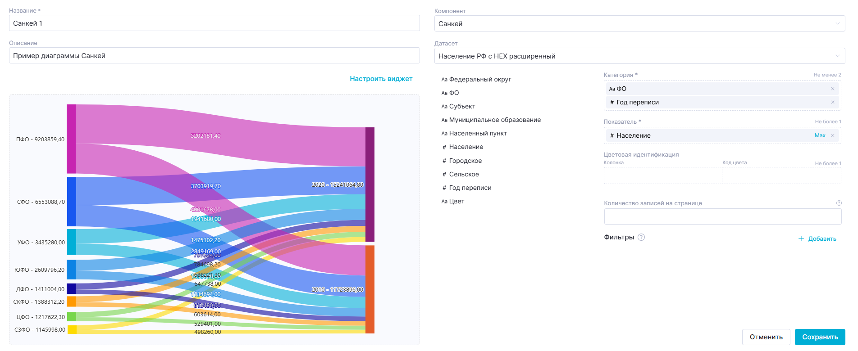The image size is (858, 351).
Task: Click the orange 2010 node in chart
Action: point(370,289)
